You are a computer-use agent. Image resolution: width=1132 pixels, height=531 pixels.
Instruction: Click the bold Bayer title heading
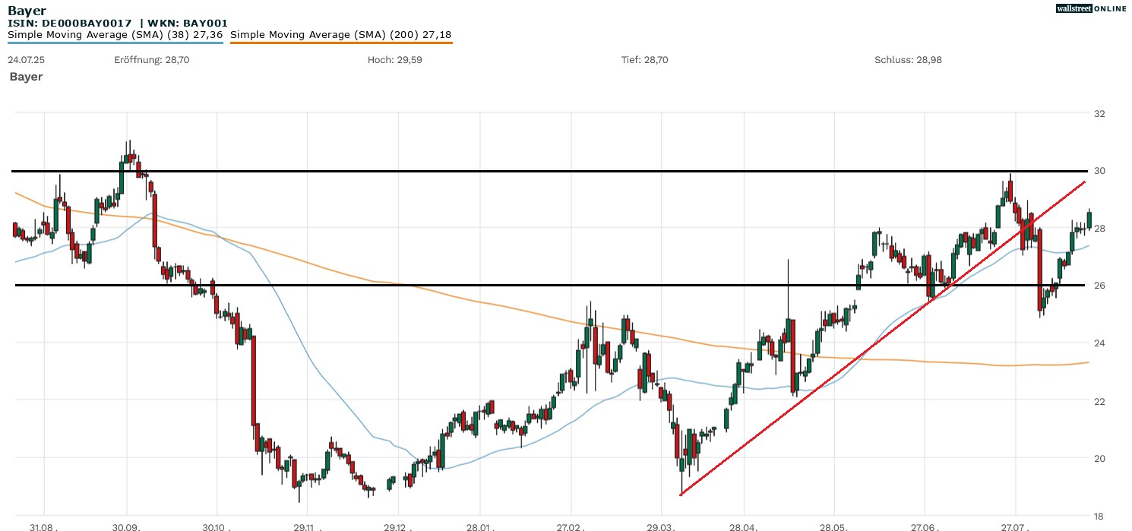(27, 11)
